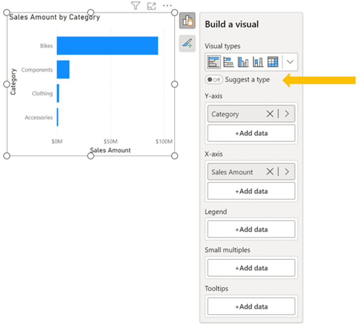Select the clustered bar chart visual type
The image size is (360, 328).
(229, 62)
